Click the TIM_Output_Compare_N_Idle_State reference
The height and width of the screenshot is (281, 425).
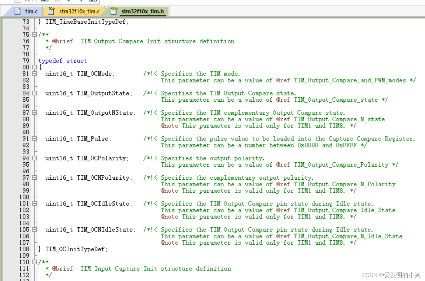tap(348, 236)
